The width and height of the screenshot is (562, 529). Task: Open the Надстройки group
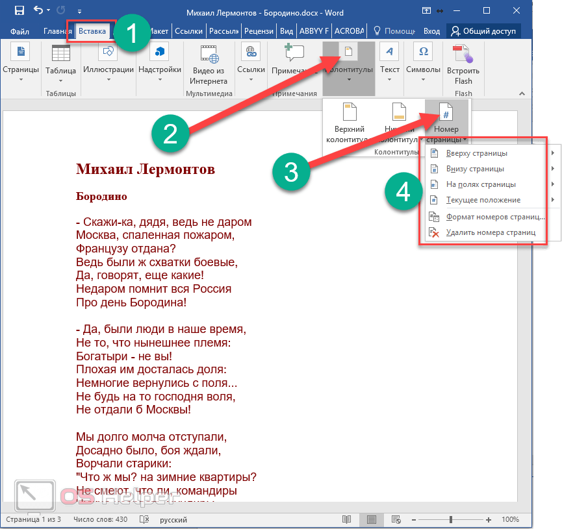point(160,63)
